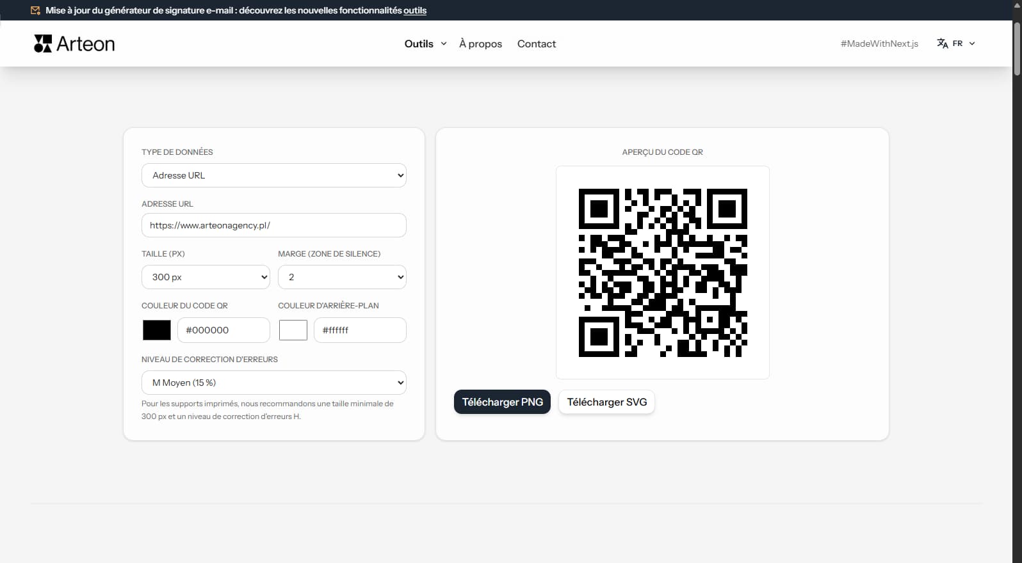Open the Contact page

pyautogui.click(x=537, y=44)
